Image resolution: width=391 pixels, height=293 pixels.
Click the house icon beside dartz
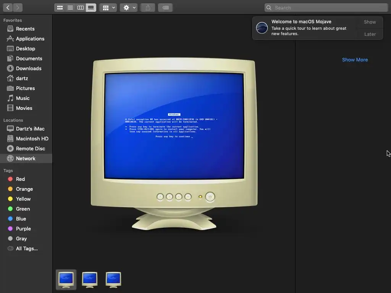point(10,78)
